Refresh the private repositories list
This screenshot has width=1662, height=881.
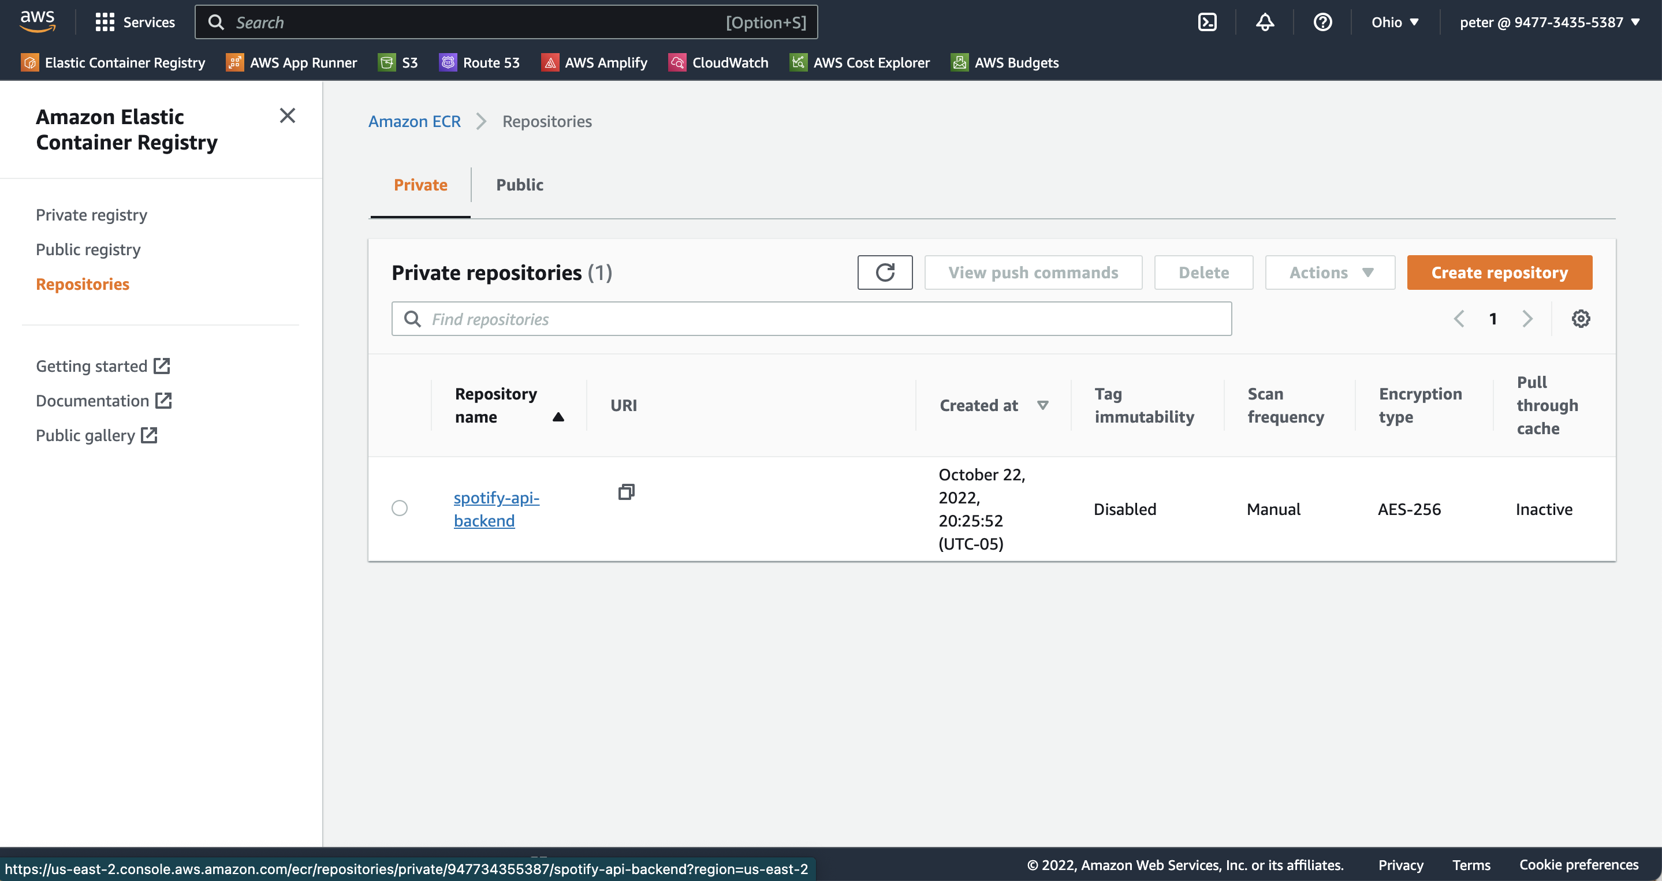click(x=885, y=272)
